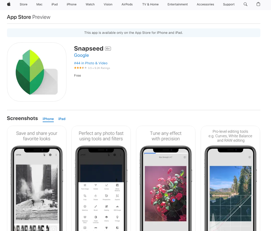Image resolution: width=271 pixels, height=231 pixels.
Task: Open 'Pro-level editing tools' screenshot
Action: (230, 178)
